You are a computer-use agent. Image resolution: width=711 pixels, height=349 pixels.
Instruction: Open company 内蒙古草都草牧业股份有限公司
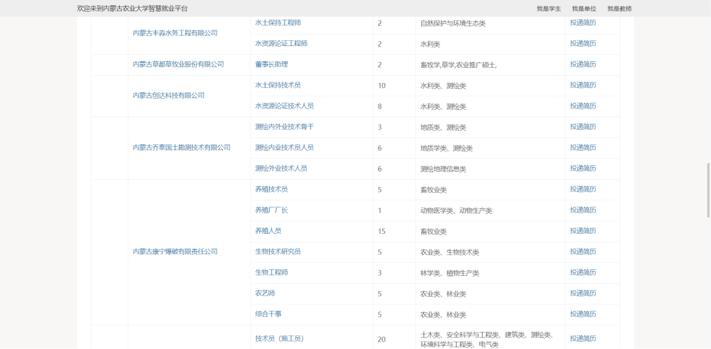click(178, 65)
